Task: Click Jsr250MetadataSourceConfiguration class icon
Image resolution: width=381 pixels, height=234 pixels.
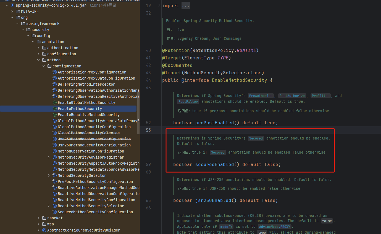Action: pos(55,139)
